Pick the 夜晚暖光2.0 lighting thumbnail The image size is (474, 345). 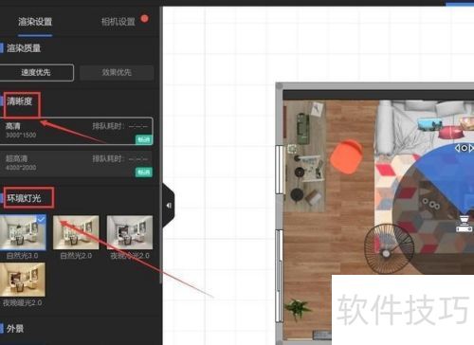tap(23, 280)
